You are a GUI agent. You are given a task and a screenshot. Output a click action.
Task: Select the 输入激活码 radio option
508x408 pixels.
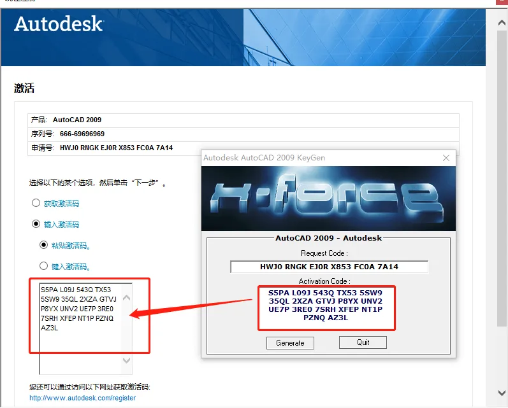36,224
